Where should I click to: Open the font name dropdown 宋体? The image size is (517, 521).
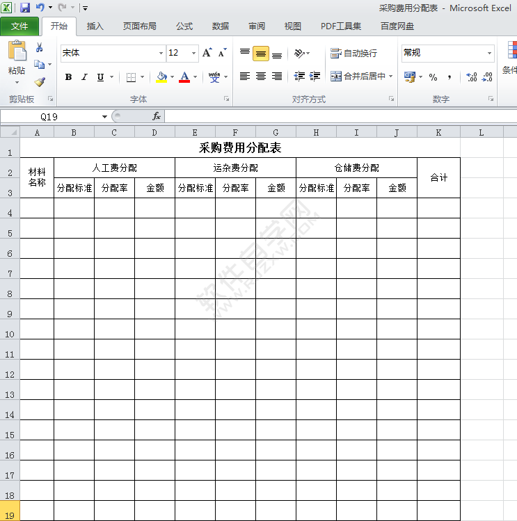[x=161, y=53]
